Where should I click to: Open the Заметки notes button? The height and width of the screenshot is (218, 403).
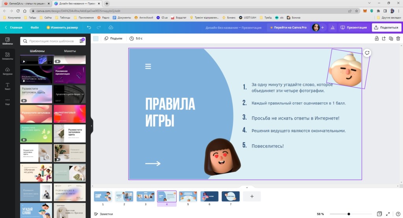point(104,214)
